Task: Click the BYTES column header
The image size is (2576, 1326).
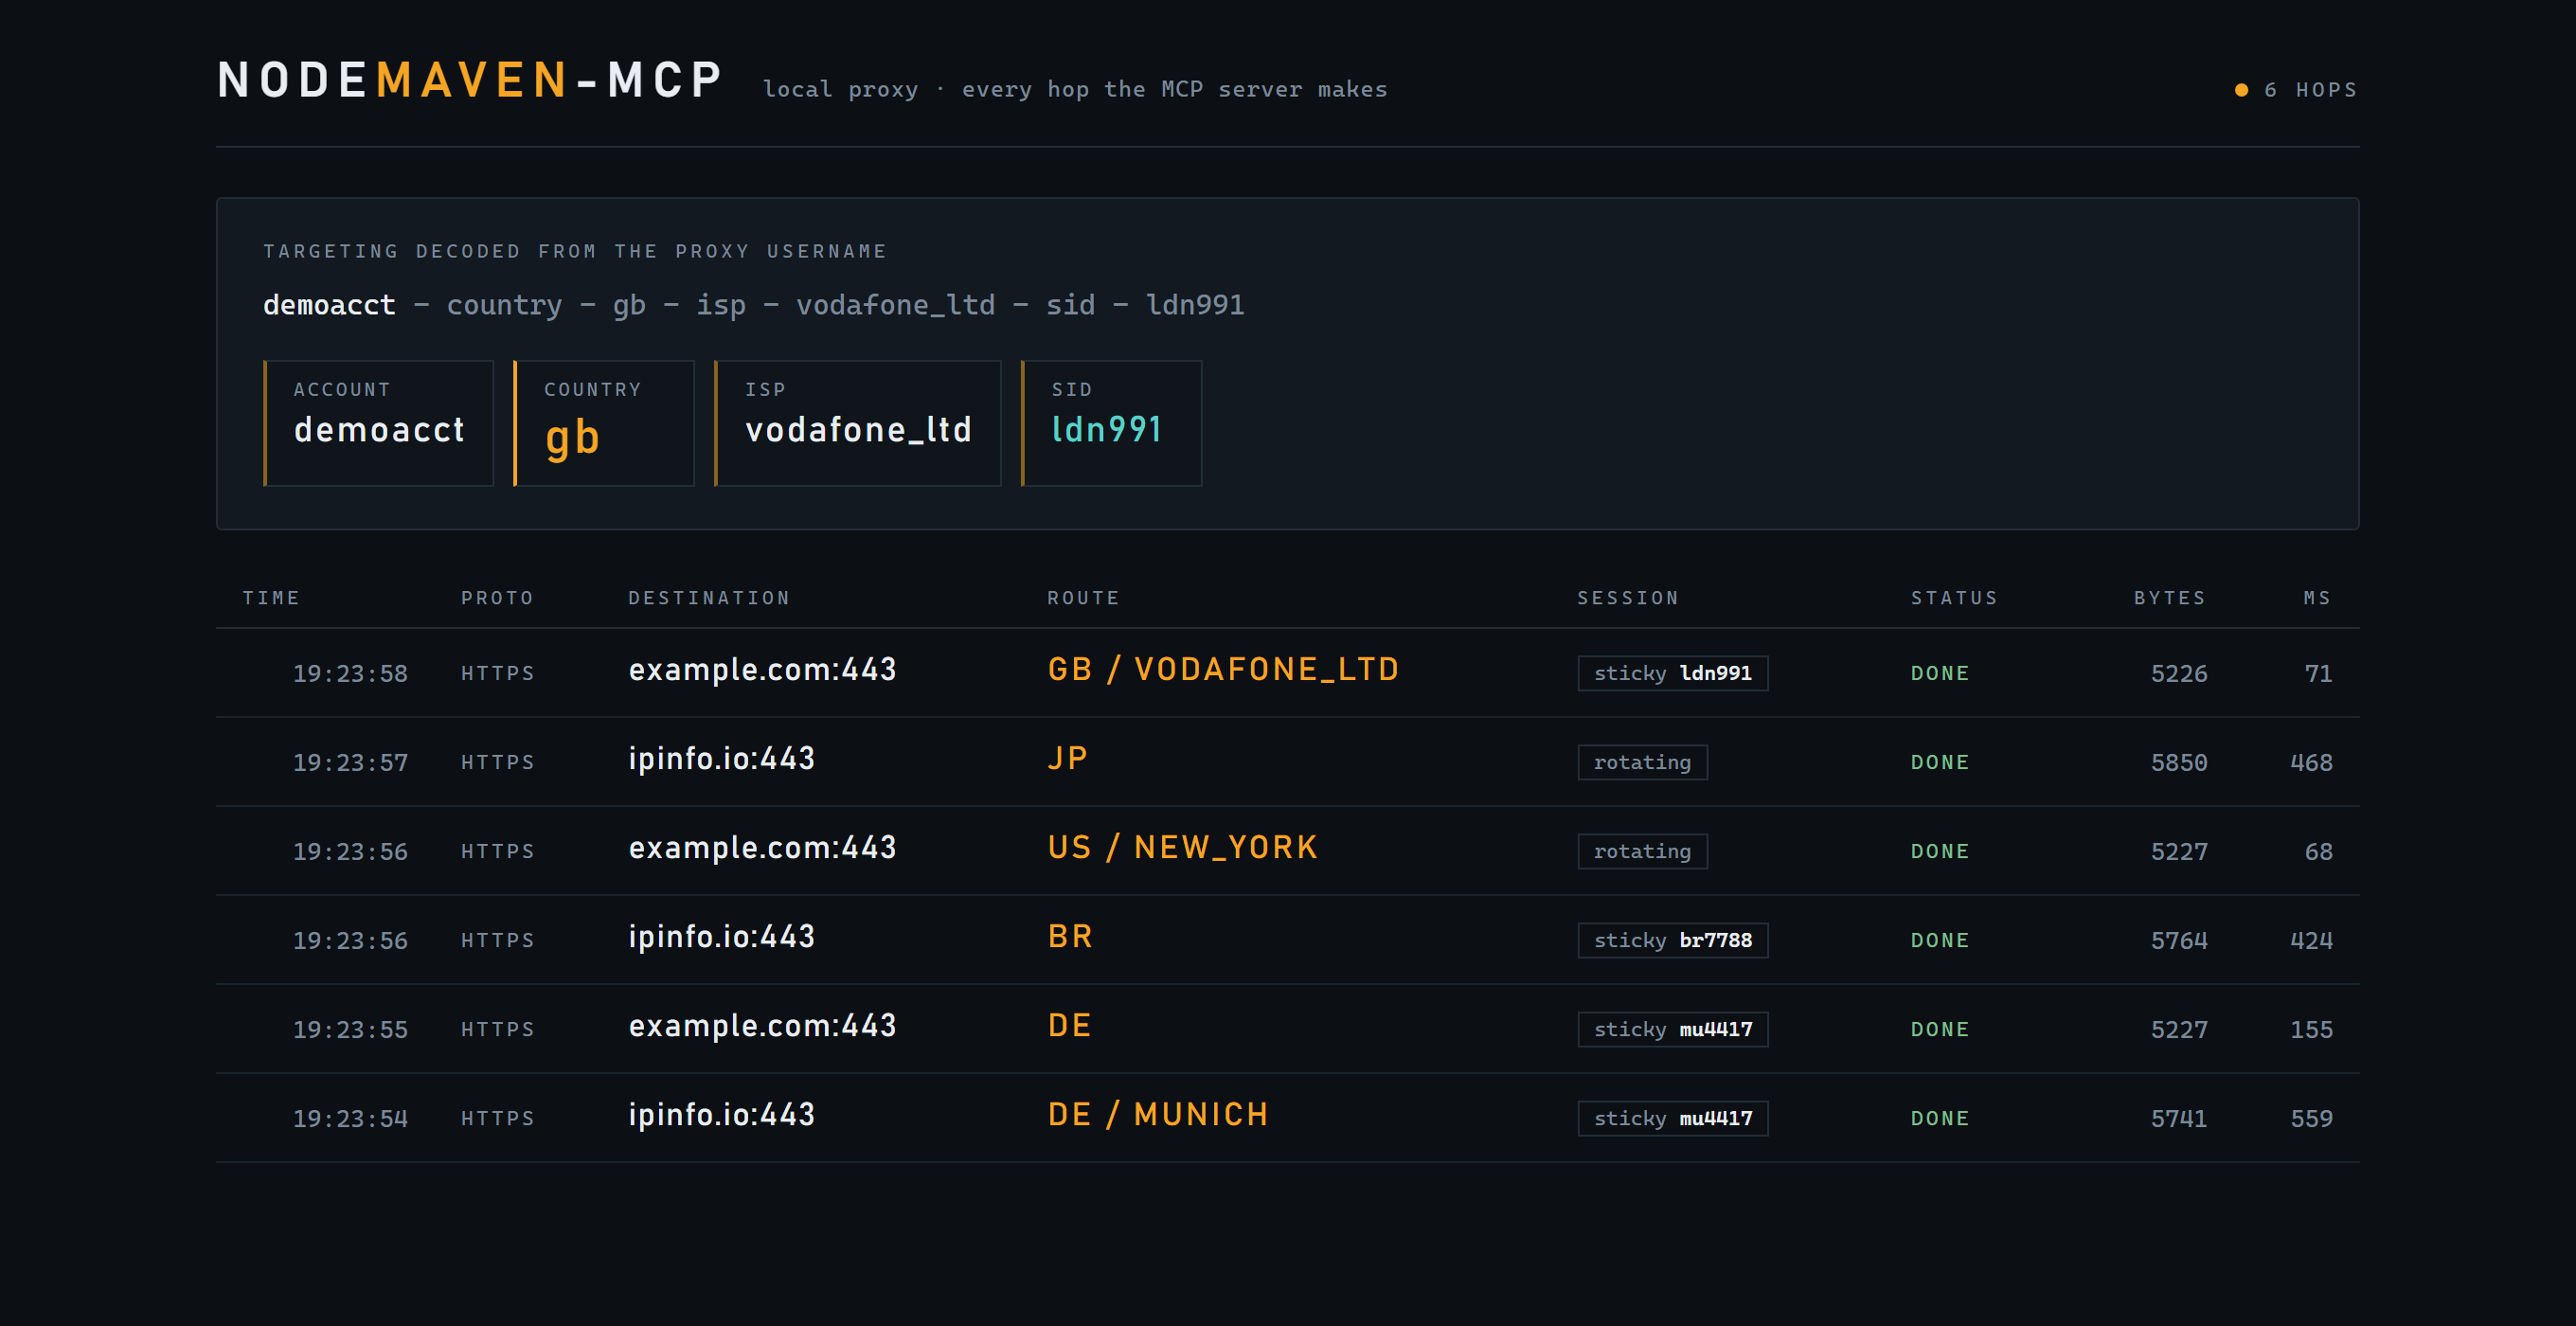Action: 2170,598
